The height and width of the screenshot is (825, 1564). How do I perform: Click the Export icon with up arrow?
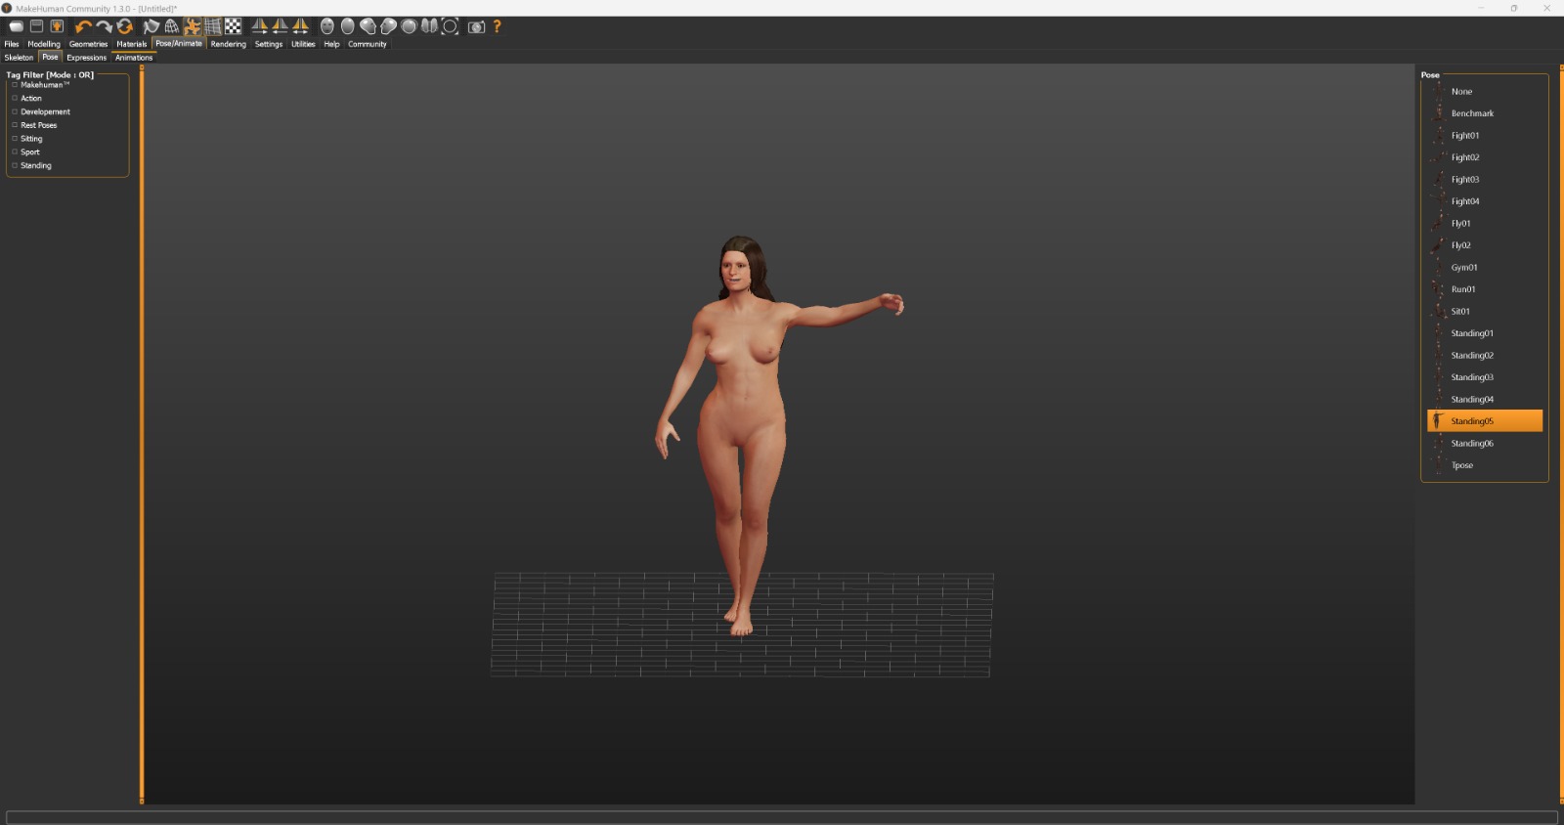click(57, 26)
